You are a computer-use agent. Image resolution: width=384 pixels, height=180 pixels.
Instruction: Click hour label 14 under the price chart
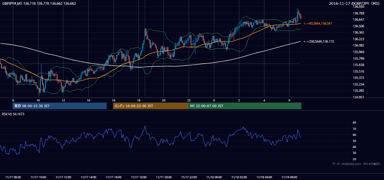(x=88, y=100)
